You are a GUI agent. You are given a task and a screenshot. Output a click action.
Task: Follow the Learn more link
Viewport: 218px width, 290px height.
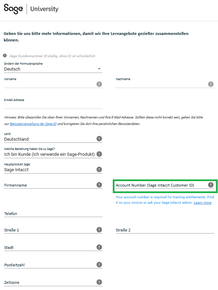[202, 203]
